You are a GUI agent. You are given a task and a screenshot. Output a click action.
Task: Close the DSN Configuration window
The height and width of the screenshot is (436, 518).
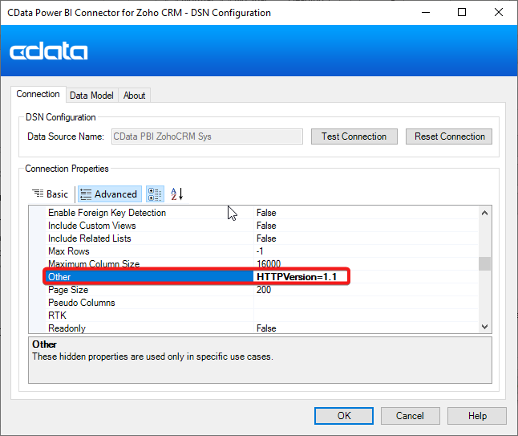(x=499, y=13)
